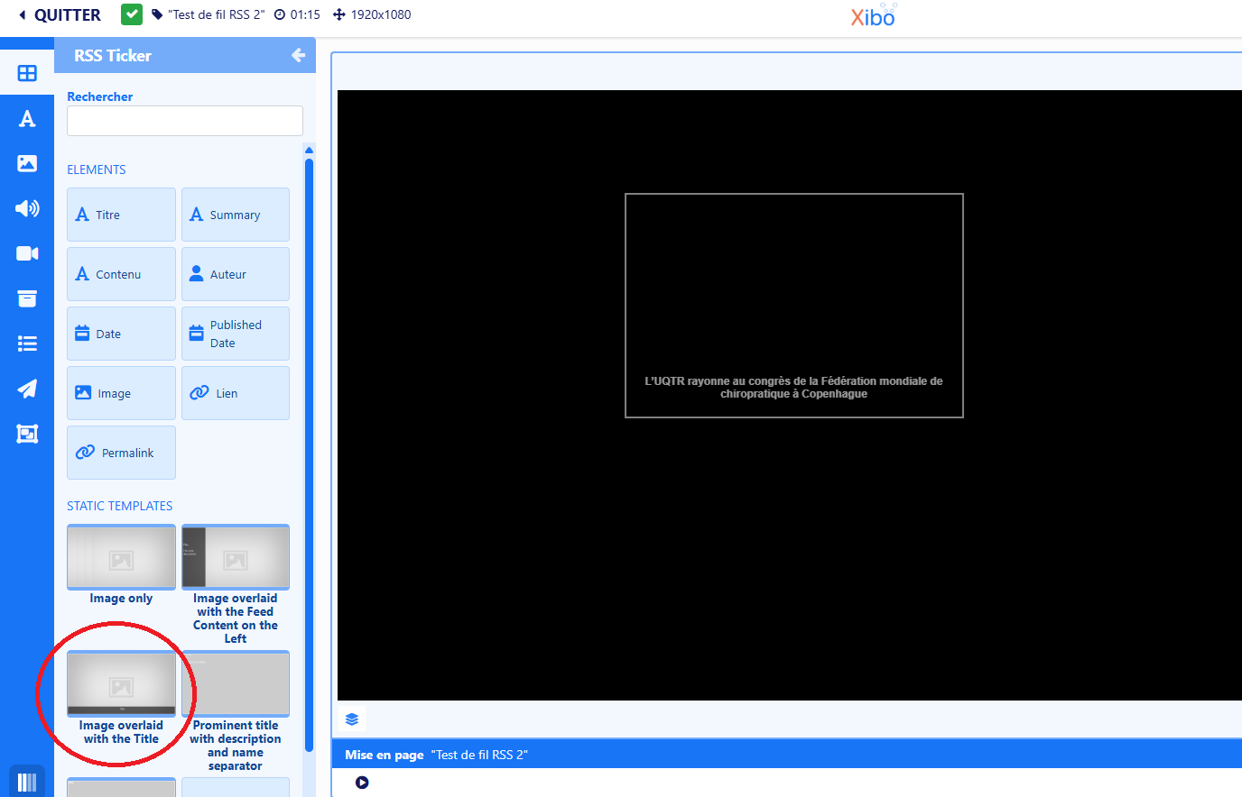
Task: Select the Titre element
Action: pos(121,215)
